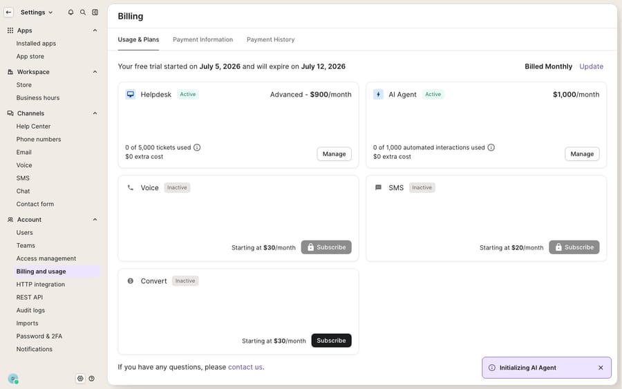This screenshot has width=622, height=389.
Task: Open Email channel settings
Action: tap(23, 152)
